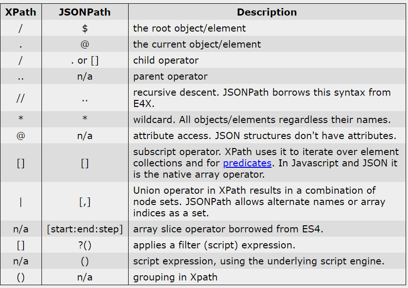This screenshot has height=288, width=408.
Task: Click the [,] union operator cell
Action: click(x=85, y=202)
